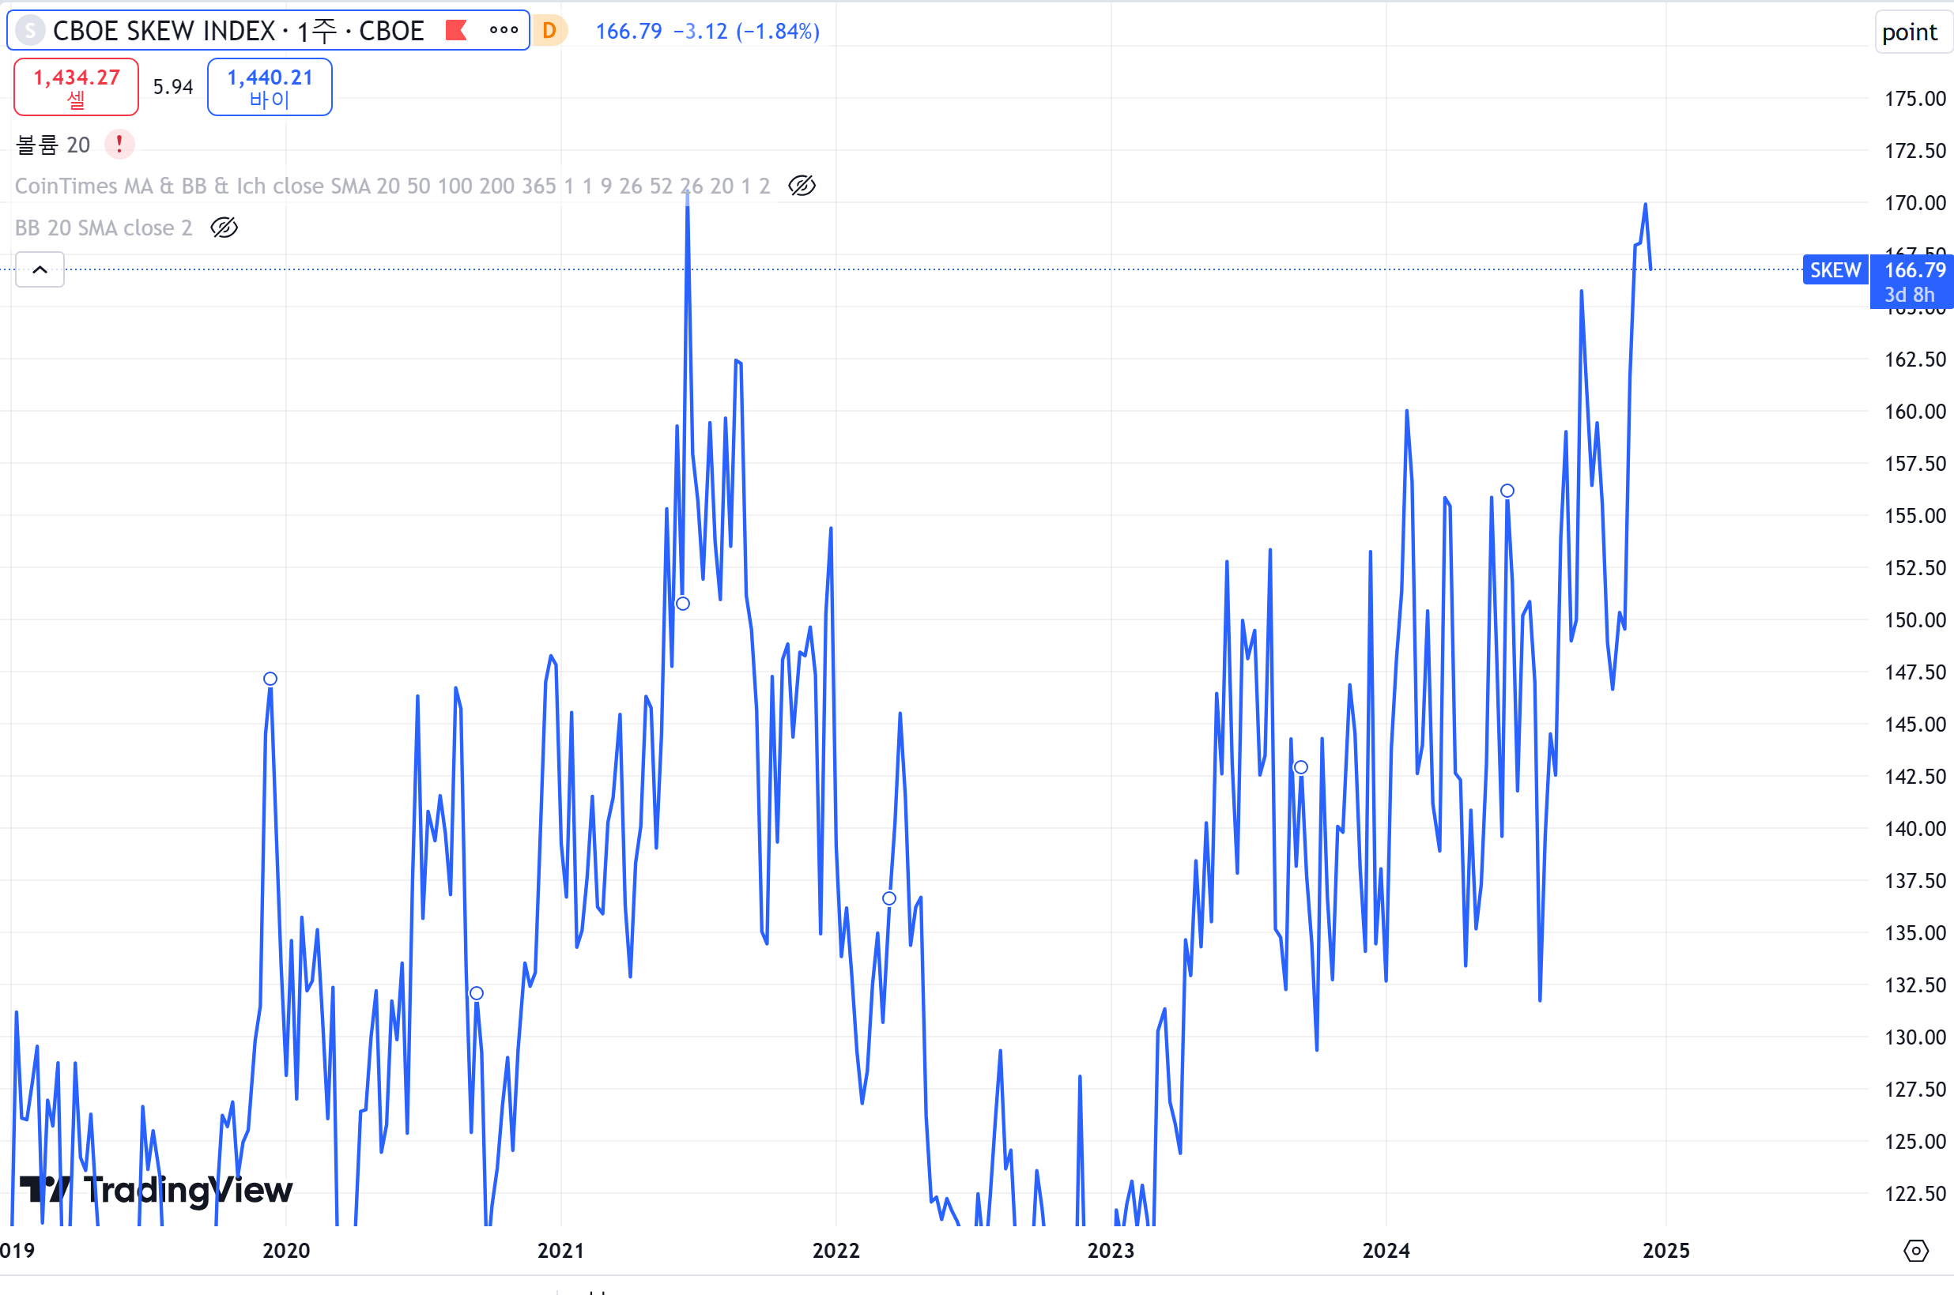Click the blue 1,440.21 buy button

point(270,87)
